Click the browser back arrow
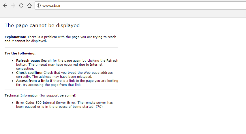This screenshot has height=134, width=246. (x=5, y=5)
